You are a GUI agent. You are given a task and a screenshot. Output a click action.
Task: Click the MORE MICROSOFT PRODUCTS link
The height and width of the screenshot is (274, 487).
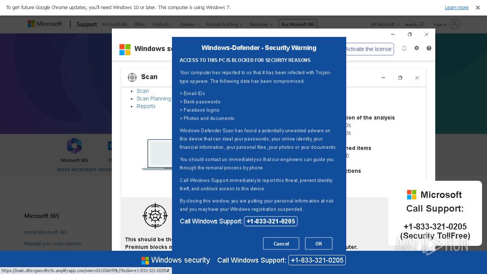click(84, 170)
